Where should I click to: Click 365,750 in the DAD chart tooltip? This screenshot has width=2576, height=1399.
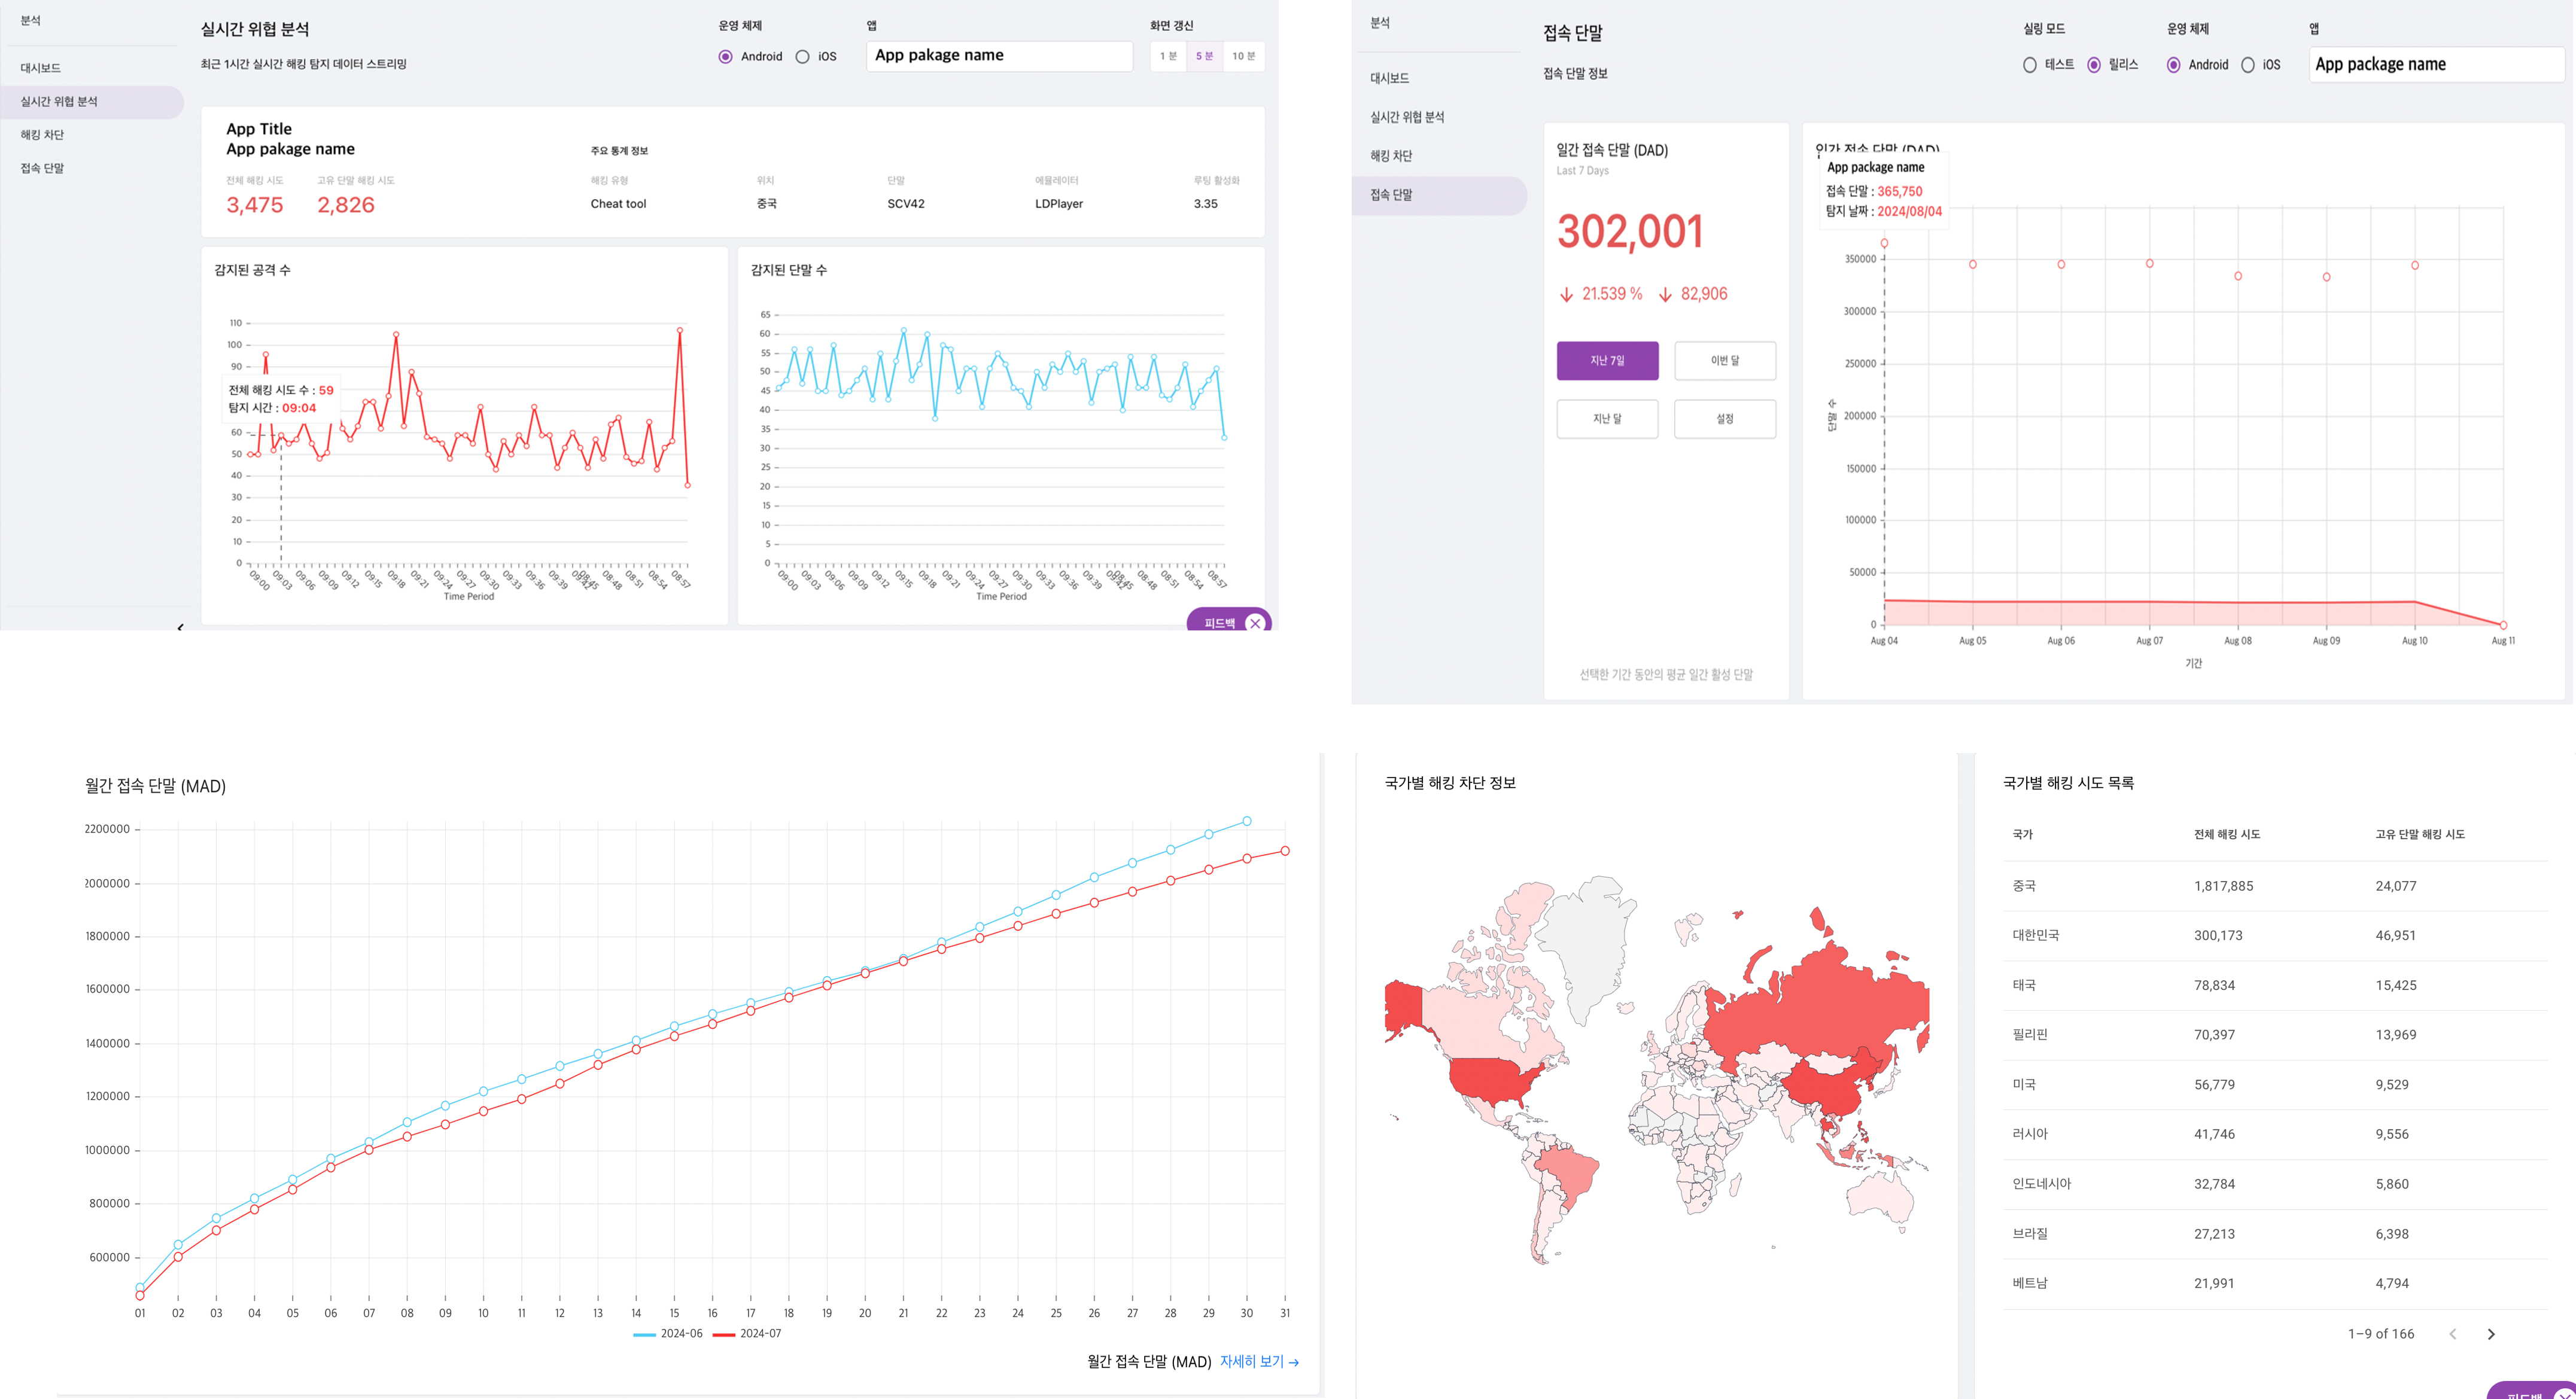pos(1899,191)
